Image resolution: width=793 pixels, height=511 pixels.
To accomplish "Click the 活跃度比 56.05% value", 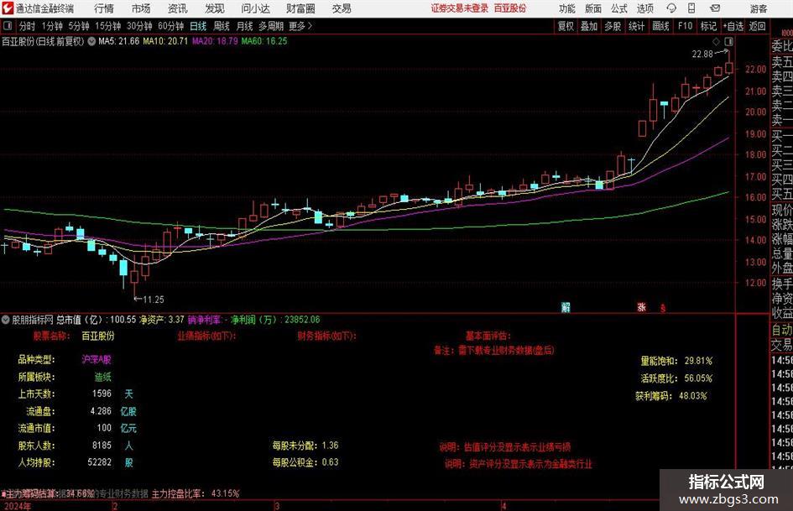I will [x=698, y=378].
